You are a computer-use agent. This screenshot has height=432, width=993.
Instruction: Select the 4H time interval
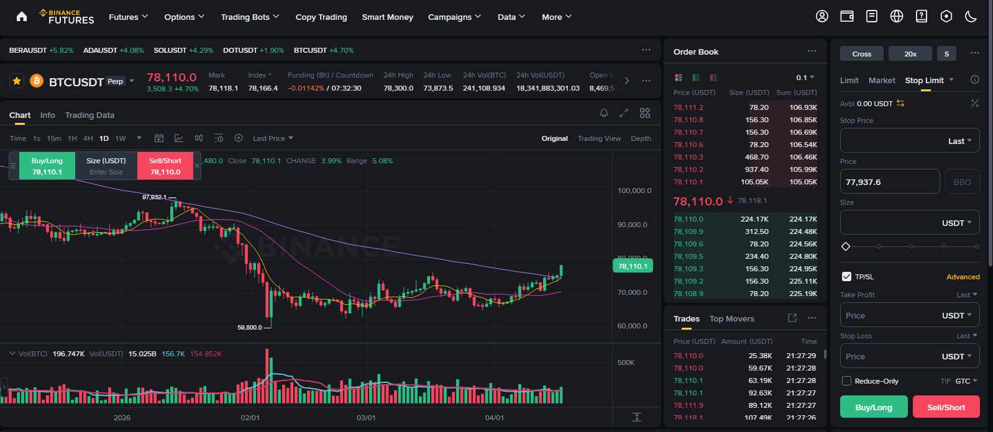(x=88, y=138)
